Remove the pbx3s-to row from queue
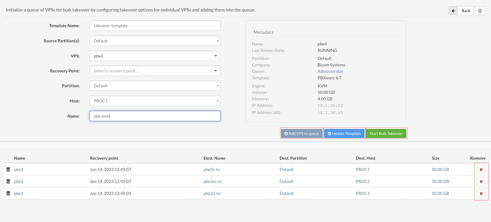This screenshot has height=222, width=491. pyautogui.click(x=481, y=169)
